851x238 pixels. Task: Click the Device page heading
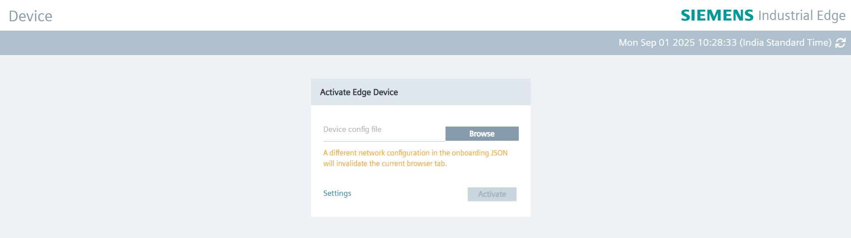31,16
